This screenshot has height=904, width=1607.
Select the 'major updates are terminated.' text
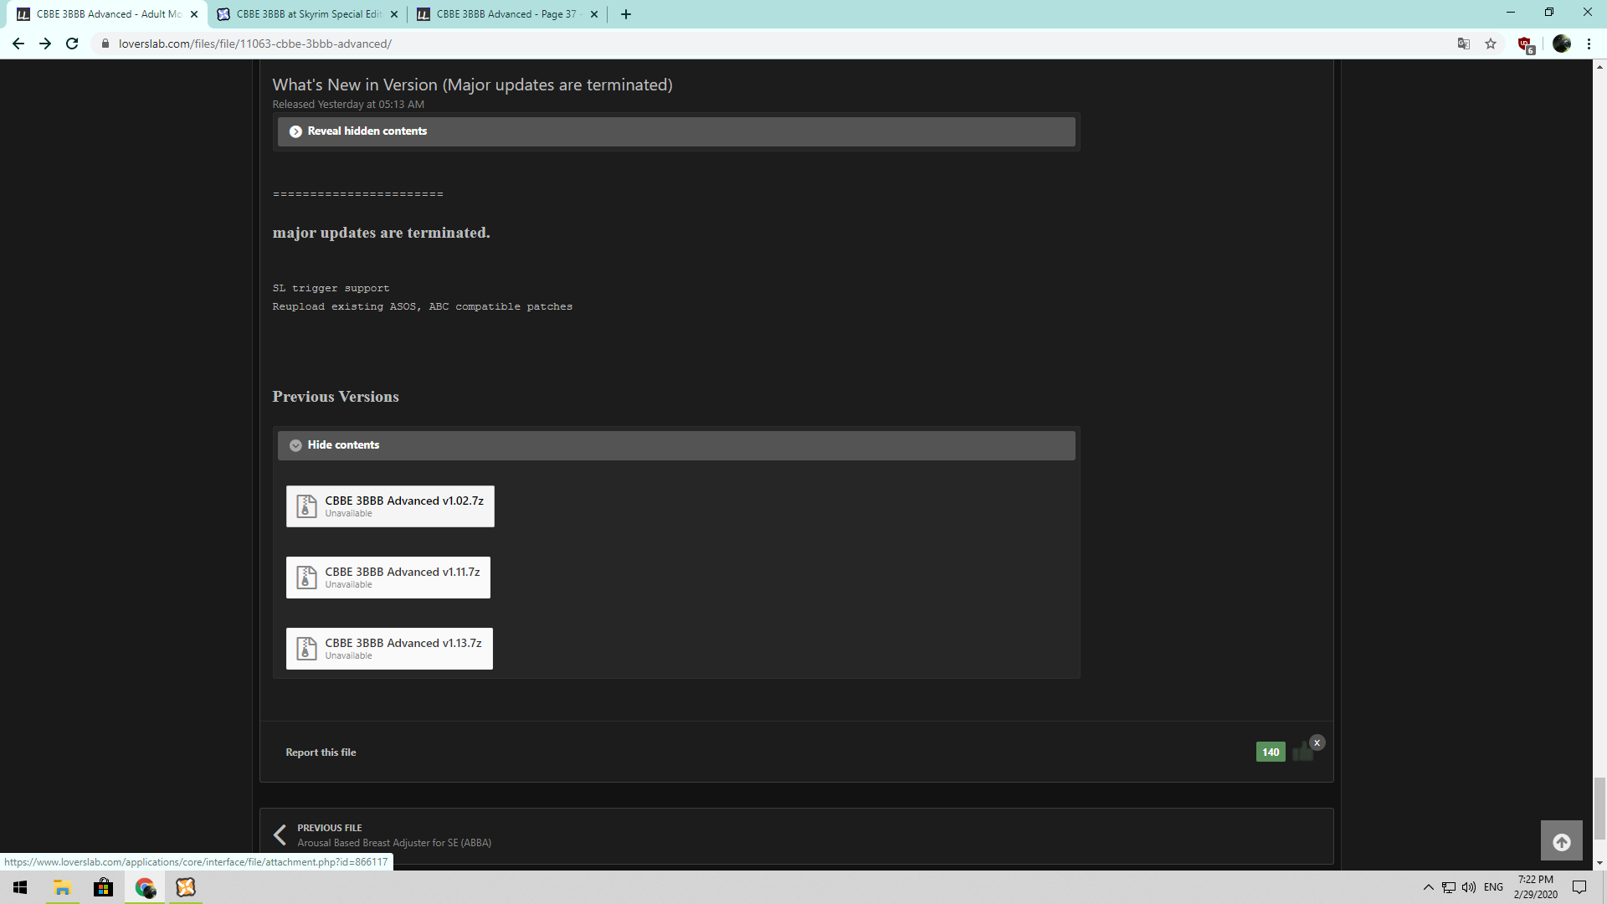click(x=382, y=233)
